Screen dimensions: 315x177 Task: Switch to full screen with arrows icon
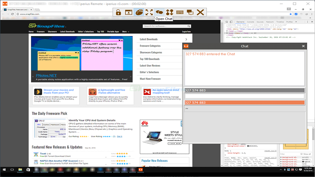pyautogui.click(x=149, y=12)
